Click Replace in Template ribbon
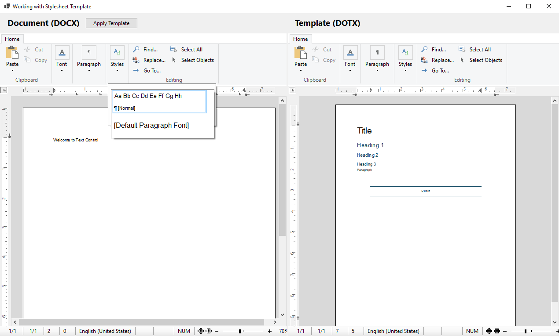This screenshot has width=559, height=336. [438, 60]
